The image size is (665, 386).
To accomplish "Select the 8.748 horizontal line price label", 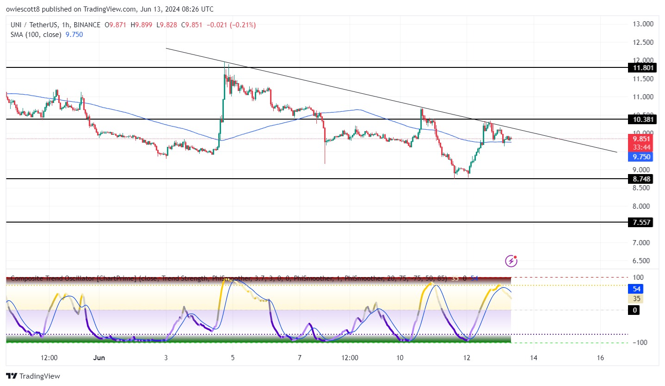I will [x=640, y=179].
